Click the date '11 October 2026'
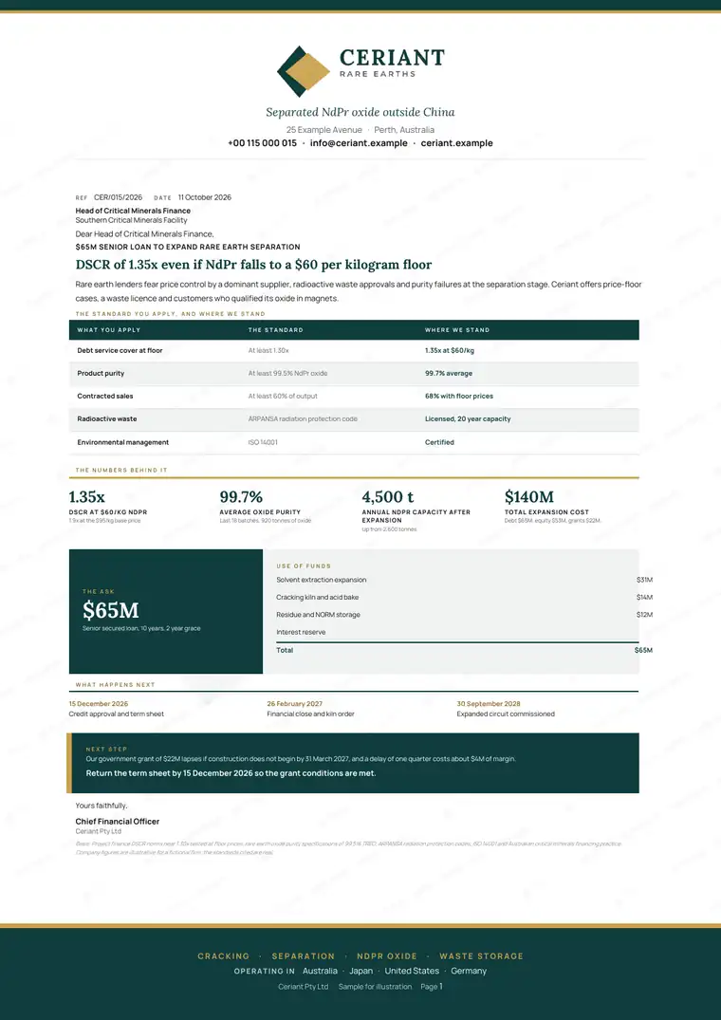This screenshot has width=721, height=1020. pos(204,197)
